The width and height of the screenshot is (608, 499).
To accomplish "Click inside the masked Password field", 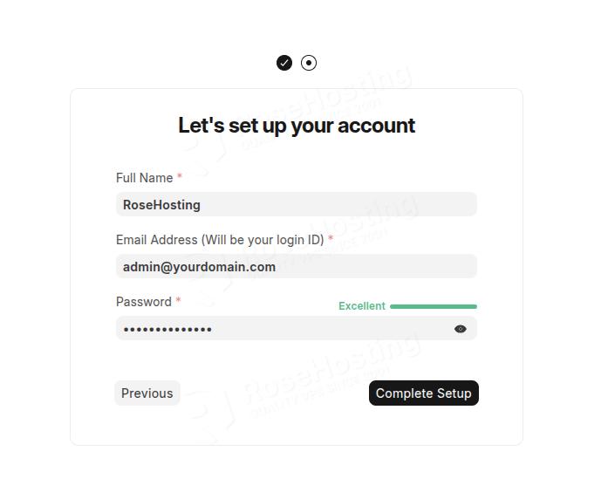I will (279, 329).
